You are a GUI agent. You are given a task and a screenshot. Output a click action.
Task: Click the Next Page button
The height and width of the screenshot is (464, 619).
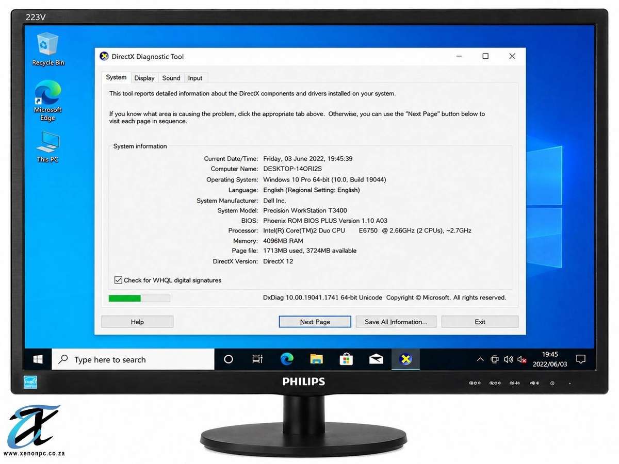315,322
